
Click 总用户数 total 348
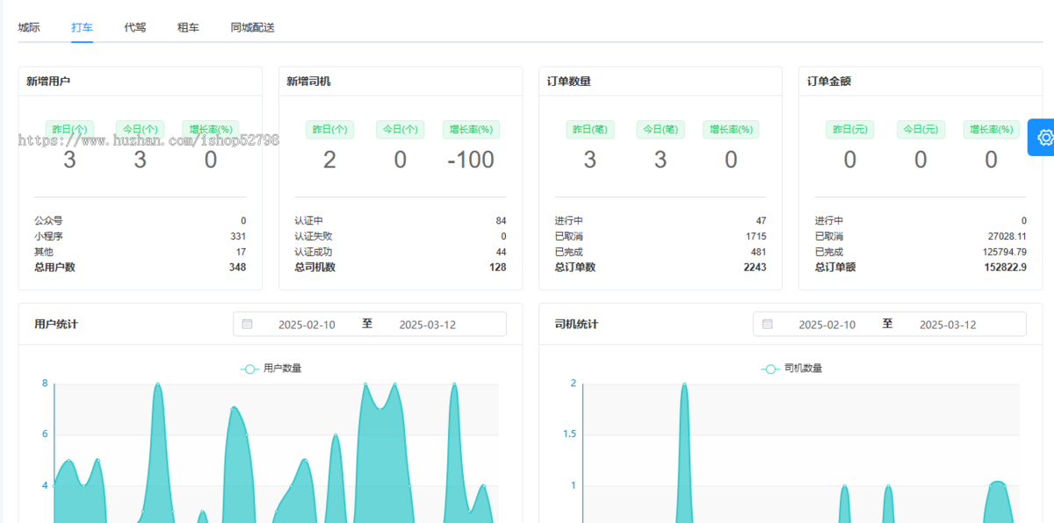pos(237,268)
